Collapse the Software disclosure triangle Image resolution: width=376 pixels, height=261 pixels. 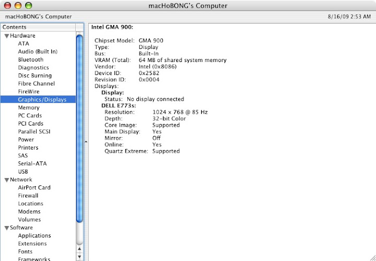tap(7, 228)
